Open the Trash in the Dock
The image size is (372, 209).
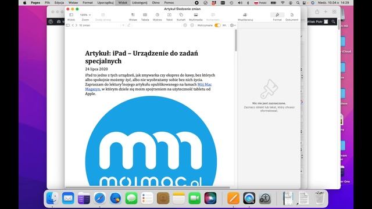[x=319, y=198]
